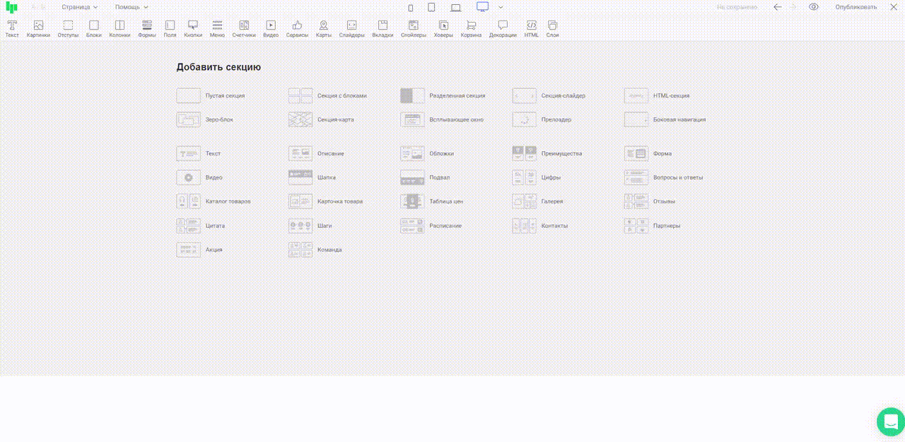The height and width of the screenshot is (442, 905).
Task: Select the Текст tool in toolbar
Action: click(x=12, y=28)
